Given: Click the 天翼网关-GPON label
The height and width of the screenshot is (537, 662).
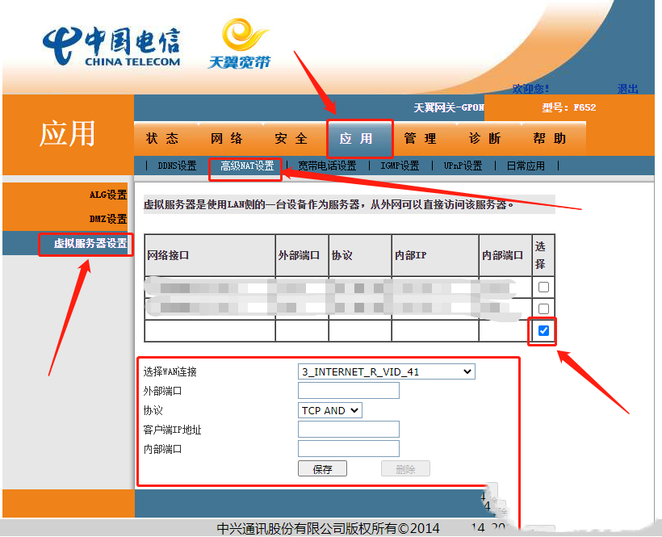Looking at the screenshot, I should coord(448,107).
